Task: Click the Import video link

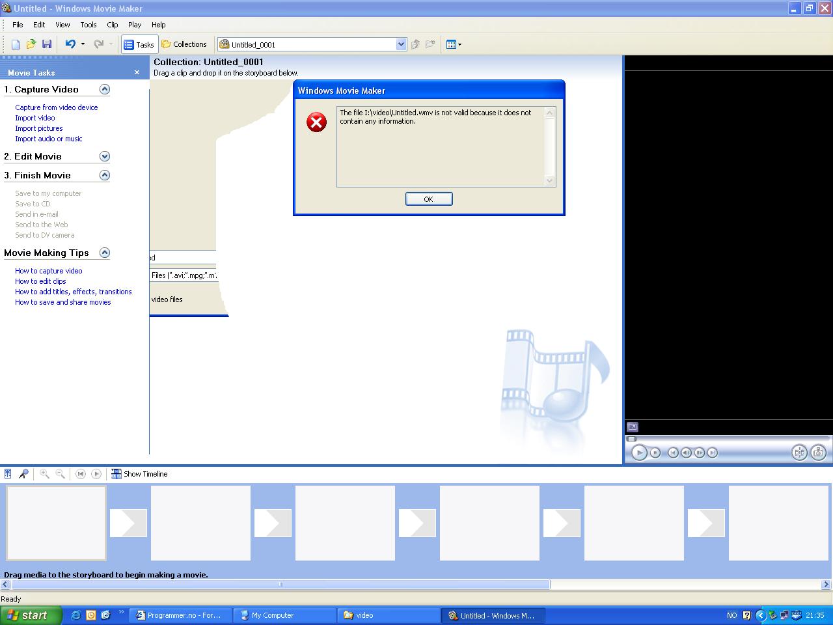Action: click(x=35, y=118)
